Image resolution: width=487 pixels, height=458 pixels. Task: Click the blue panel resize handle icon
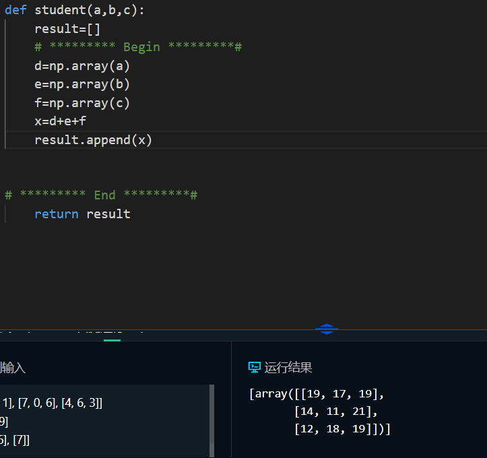[327, 329]
